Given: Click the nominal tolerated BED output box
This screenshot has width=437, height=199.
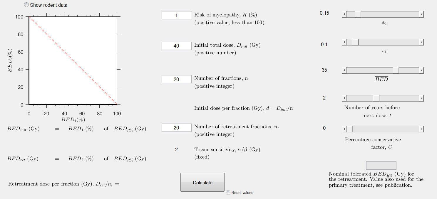Looking at the screenshot, I should 381,165.
